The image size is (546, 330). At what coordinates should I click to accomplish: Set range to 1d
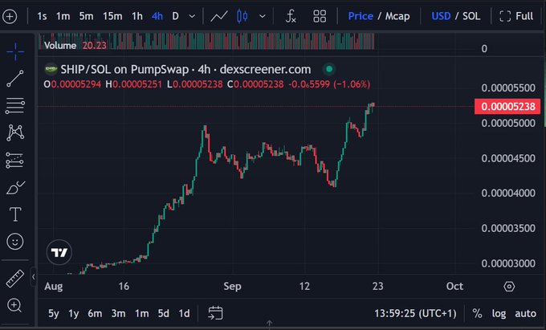coord(184,314)
